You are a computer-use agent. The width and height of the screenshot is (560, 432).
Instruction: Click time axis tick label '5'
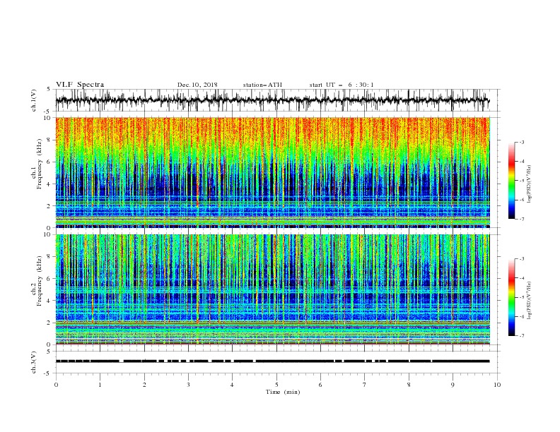point(276,385)
